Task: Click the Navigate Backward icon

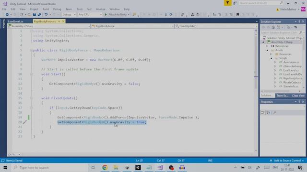Action: pos(7,14)
